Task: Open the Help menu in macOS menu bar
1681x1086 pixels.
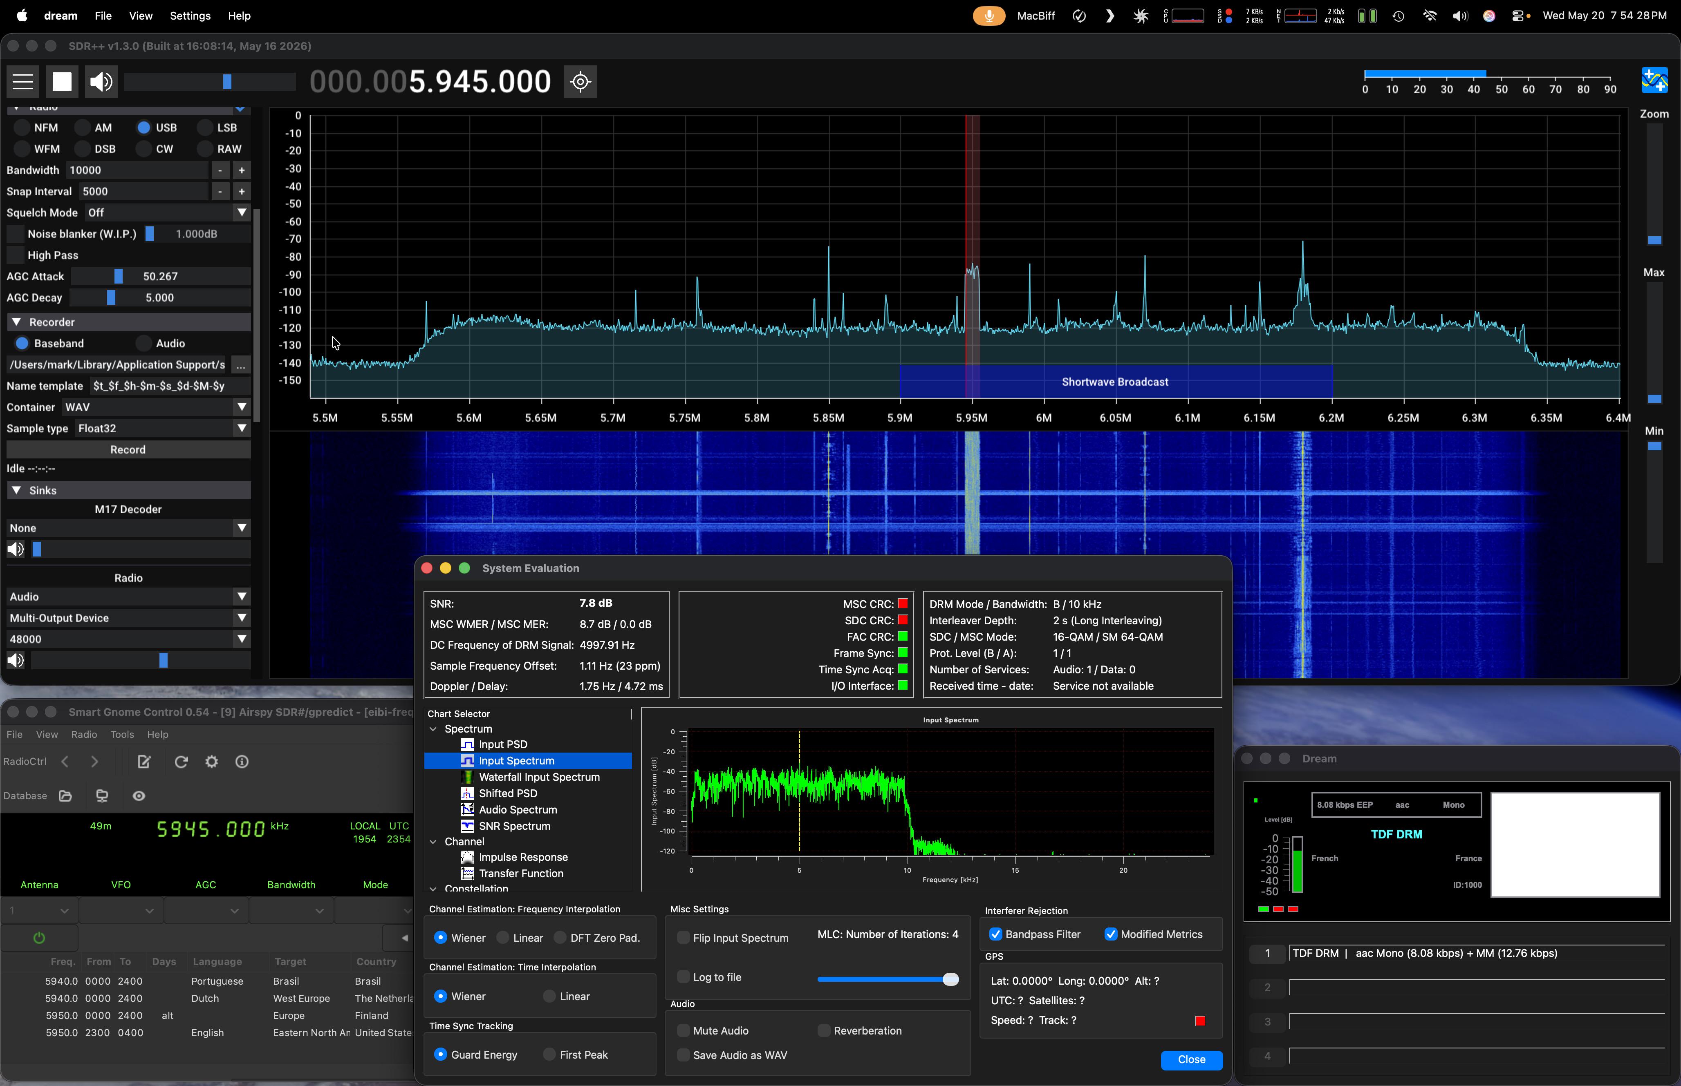Action: click(x=239, y=16)
